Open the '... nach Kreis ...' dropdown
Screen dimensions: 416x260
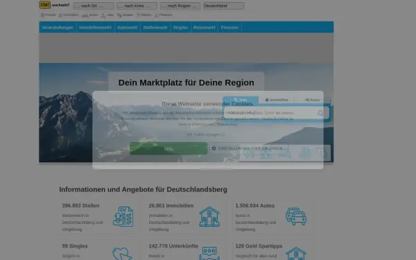click(x=137, y=6)
